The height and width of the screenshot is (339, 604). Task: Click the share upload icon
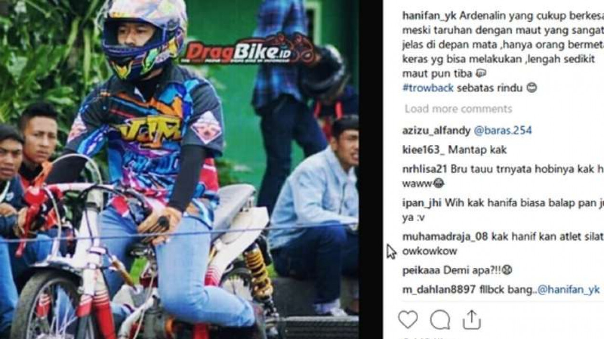[x=471, y=319]
